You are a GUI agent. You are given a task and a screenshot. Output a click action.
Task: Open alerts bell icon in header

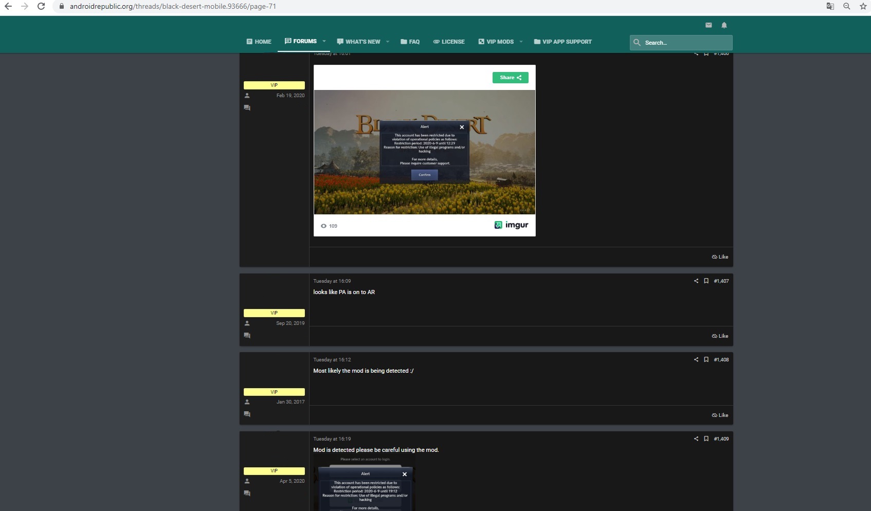coord(724,25)
